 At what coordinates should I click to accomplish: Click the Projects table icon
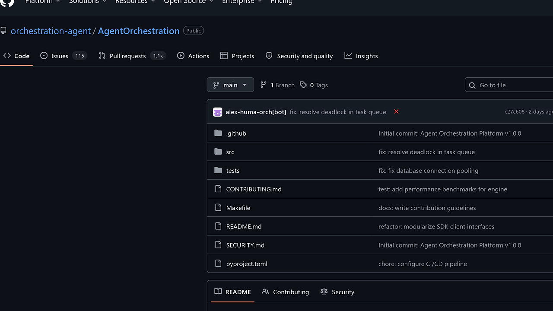(x=224, y=56)
